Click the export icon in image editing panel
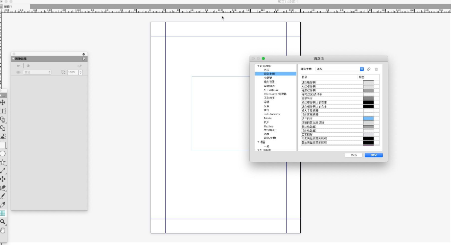 80,66
